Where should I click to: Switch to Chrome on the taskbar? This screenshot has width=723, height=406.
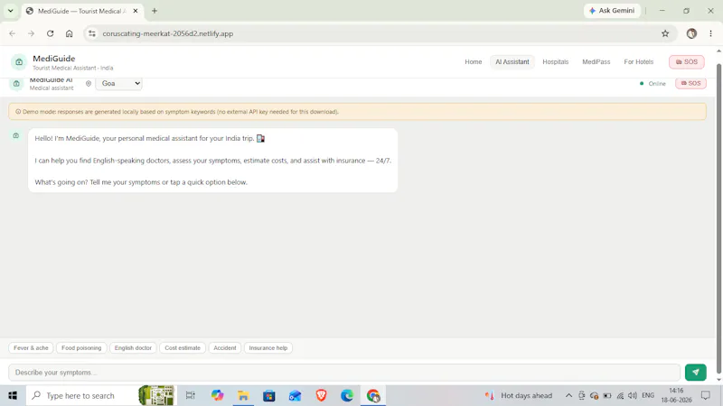[373, 395]
